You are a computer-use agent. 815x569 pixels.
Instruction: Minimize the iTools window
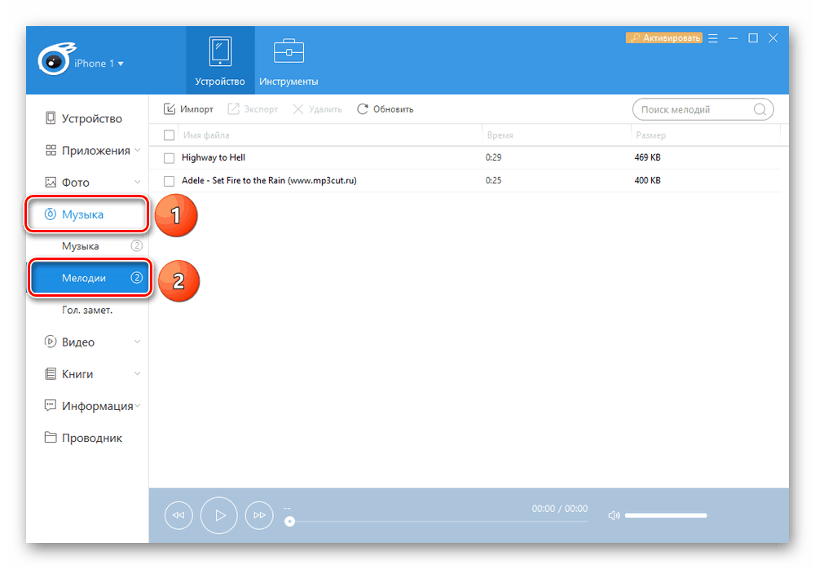pos(733,38)
